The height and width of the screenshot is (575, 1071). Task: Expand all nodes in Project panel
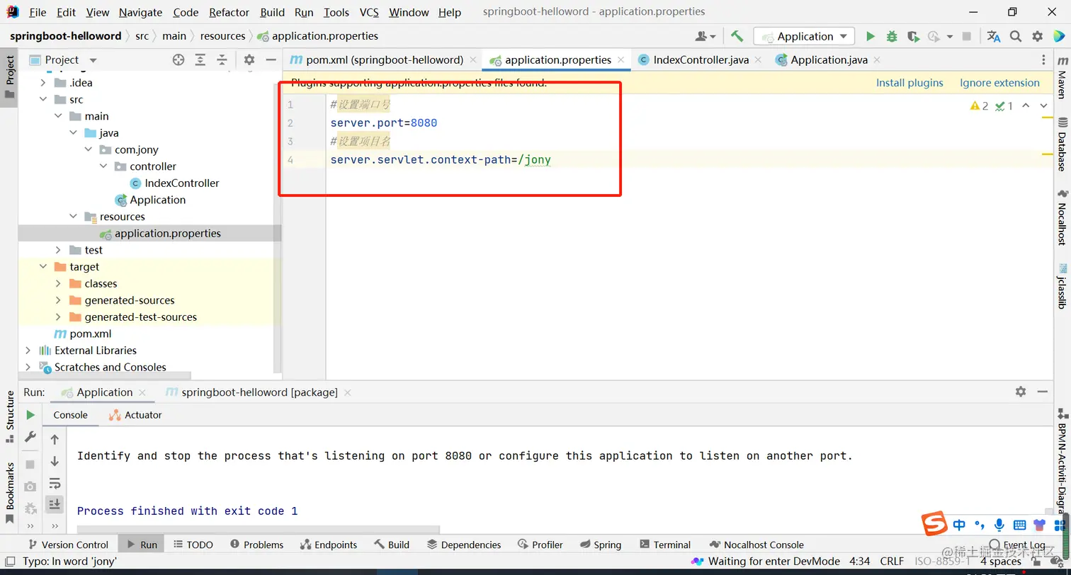pyautogui.click(x=200, y=60)
